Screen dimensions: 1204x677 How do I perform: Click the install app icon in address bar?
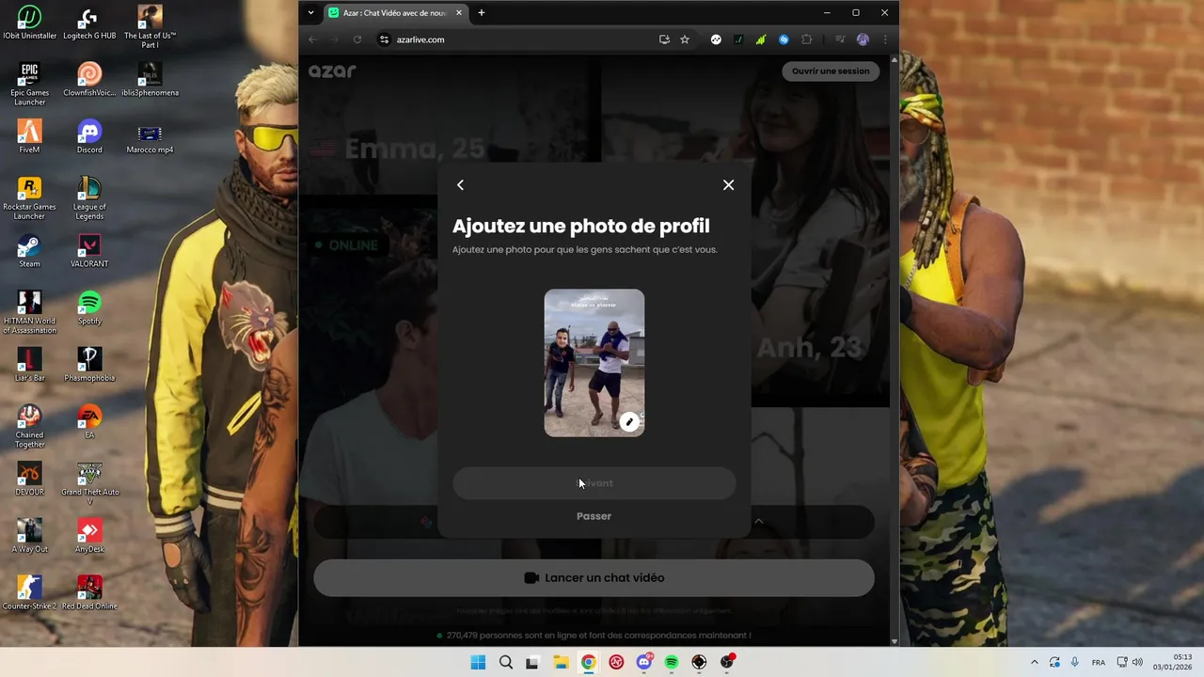[664, 39]
